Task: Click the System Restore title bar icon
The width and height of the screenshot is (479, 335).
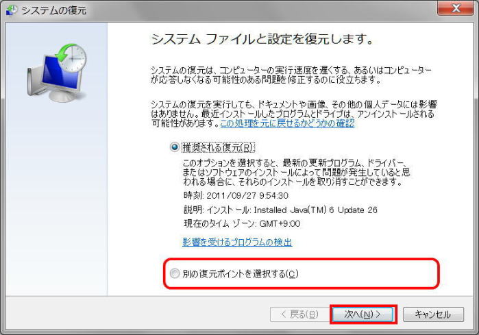Action: [12, 10]
